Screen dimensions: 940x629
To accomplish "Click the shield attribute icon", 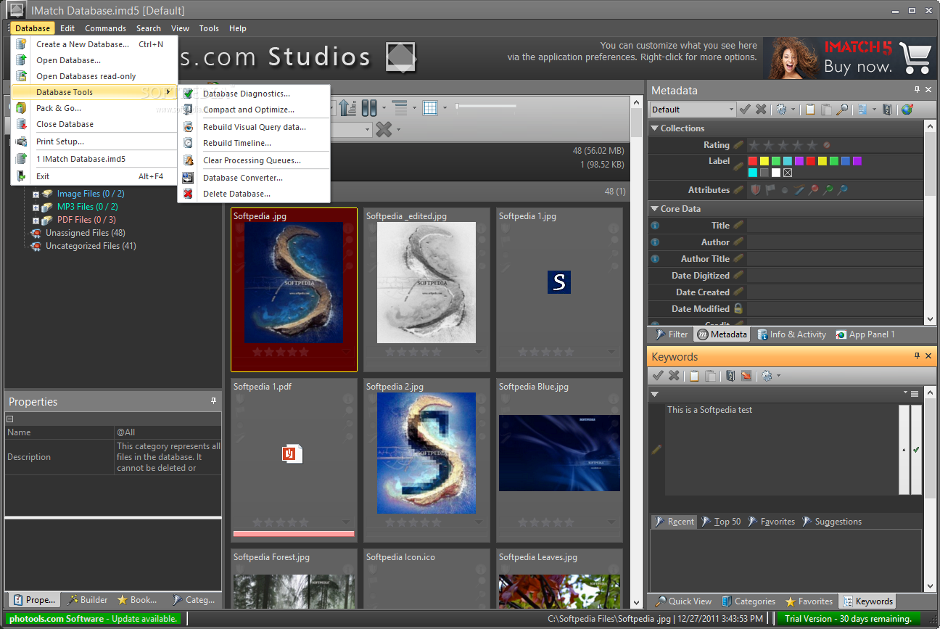I will click(x=756, y=190).
